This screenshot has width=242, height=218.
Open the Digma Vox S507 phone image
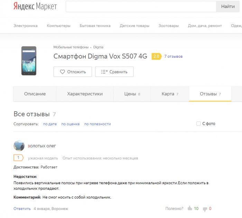29,61
